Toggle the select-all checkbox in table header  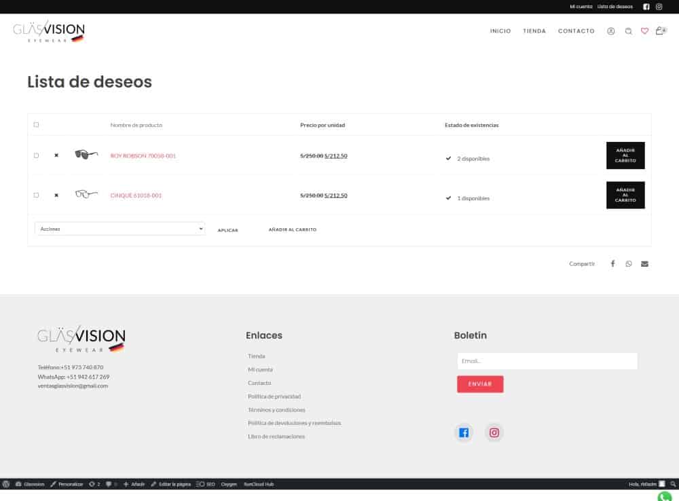(x=37, y=125)
